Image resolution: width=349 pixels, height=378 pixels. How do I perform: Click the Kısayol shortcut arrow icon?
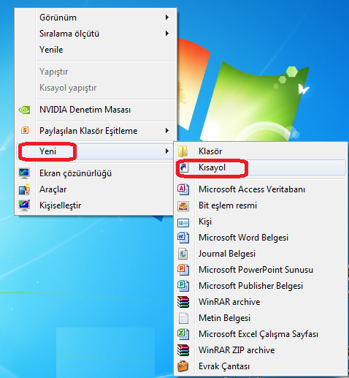(x=184, y=167)
